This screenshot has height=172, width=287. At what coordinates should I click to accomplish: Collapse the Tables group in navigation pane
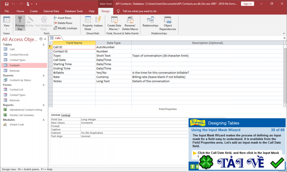pyautogui.click(x=44, y=45)
